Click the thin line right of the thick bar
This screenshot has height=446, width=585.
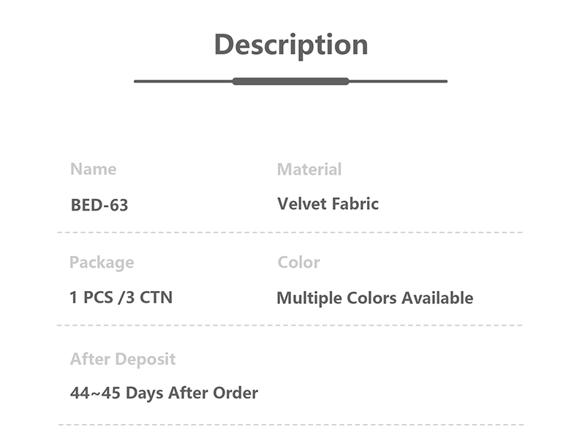(x=398, y=81)
